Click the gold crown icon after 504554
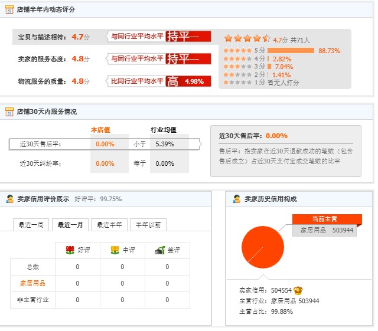The height and width of the screenshot is (331, 378). tap(298, 290)
